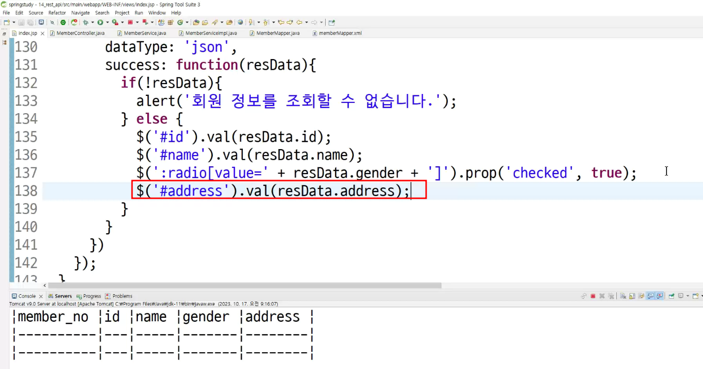Place cursor on the dataType: 'json' line
Image resolution: width=703 pixels, height=369 pixels.
[x=171, y=47]
